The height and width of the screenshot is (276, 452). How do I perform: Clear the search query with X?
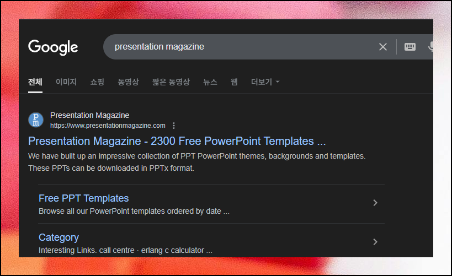click(x=383, y=47)
